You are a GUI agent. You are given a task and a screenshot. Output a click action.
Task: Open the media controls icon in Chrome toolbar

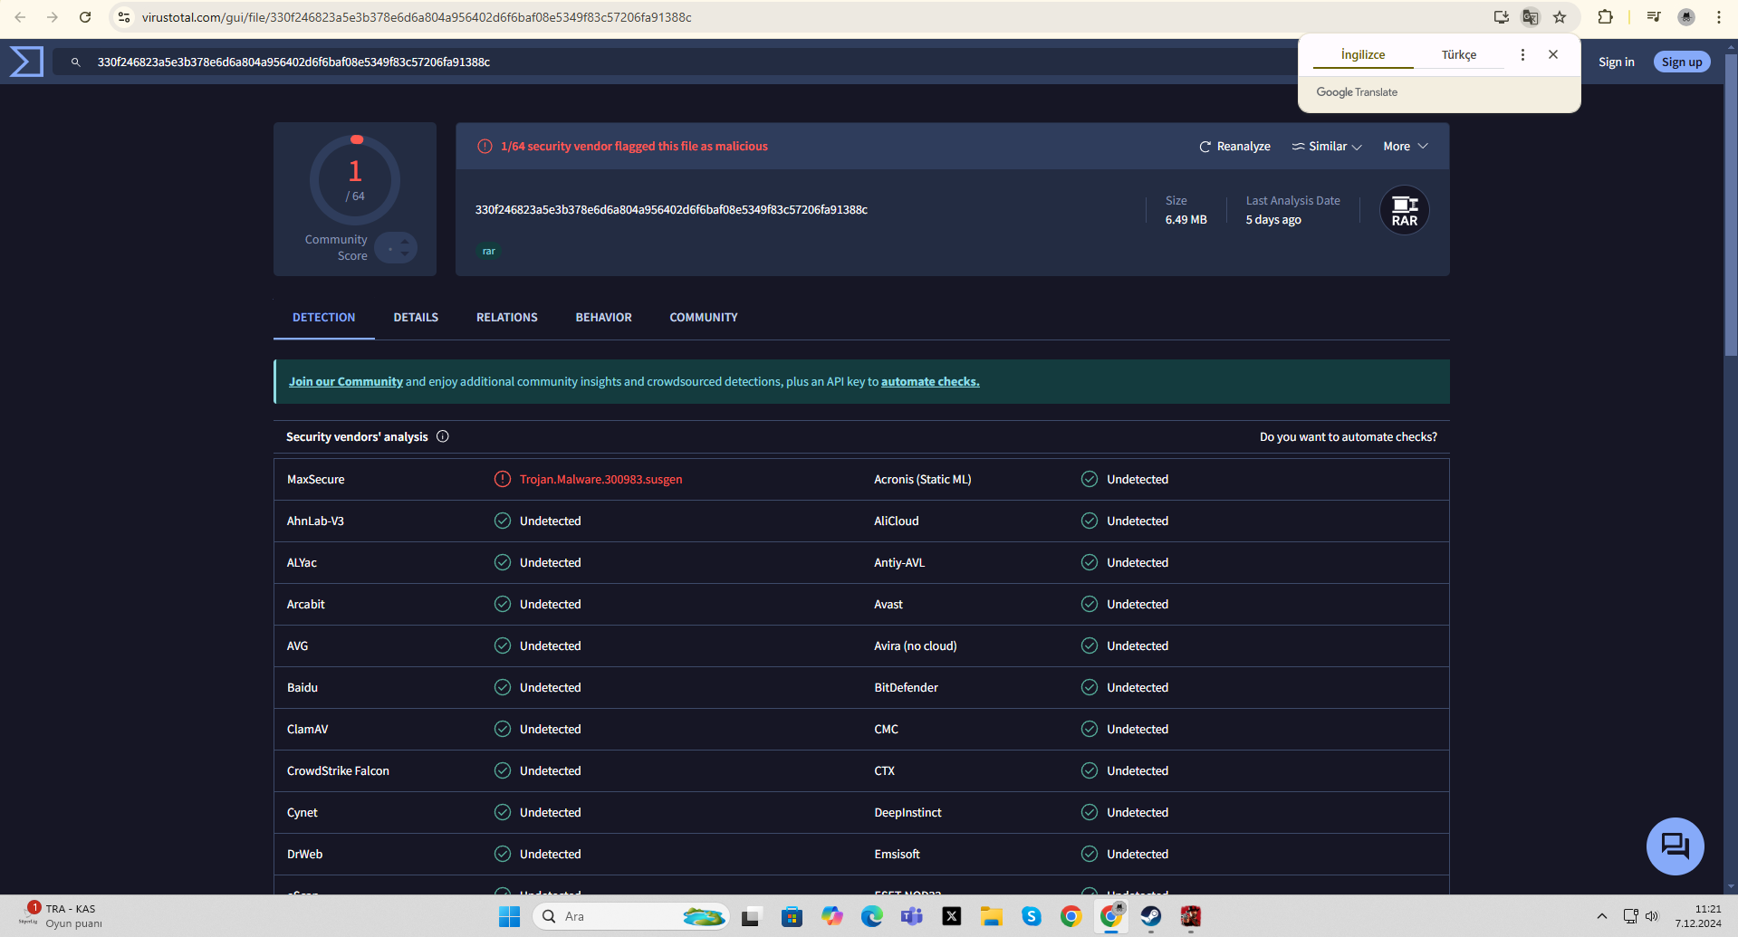(x=1654, y=17)
